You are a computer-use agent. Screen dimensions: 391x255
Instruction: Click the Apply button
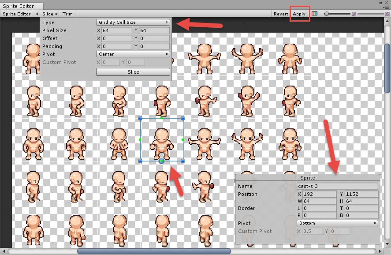300,14
